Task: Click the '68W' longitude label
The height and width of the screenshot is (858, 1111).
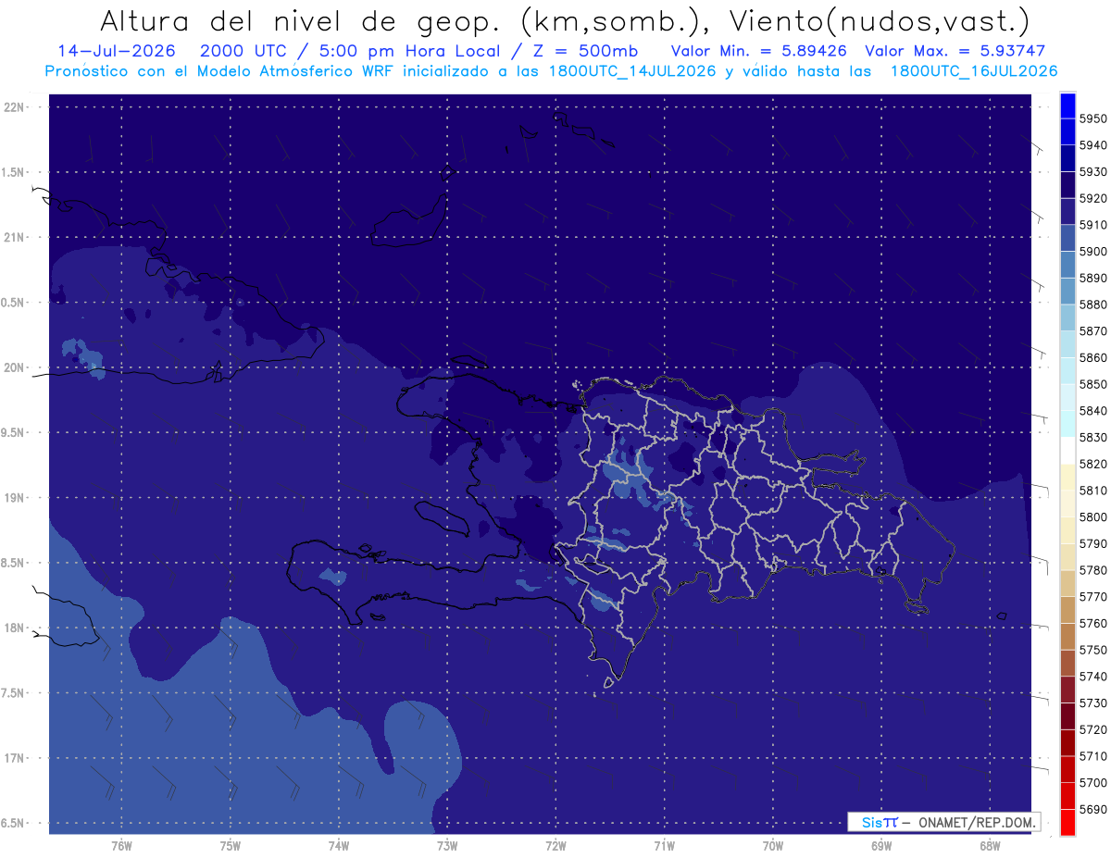Action: tap(990, 845)
